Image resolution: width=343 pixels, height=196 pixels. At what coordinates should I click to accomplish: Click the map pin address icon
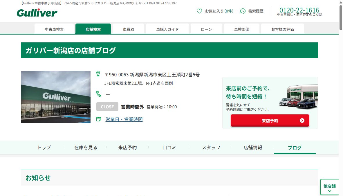[98, 73]
